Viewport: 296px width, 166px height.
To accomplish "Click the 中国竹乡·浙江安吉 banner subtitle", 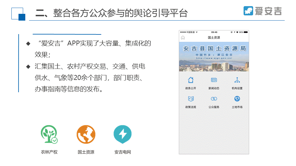I will click(214, 55).
